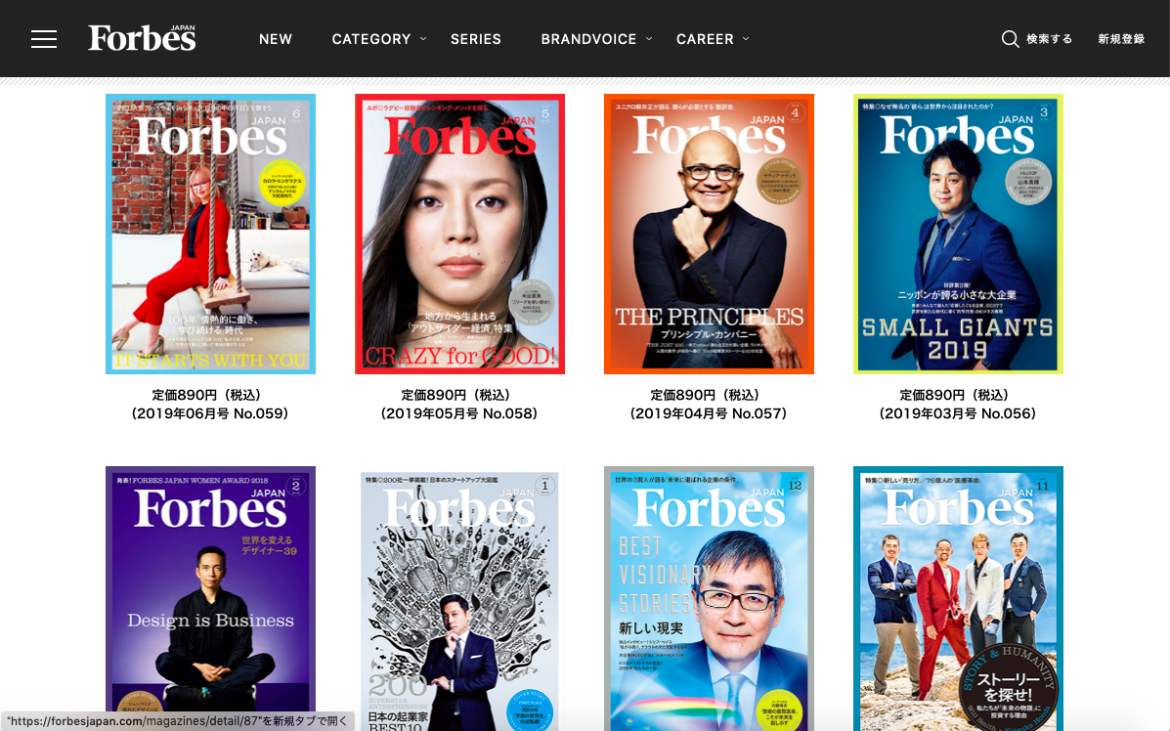Viewport: 1170px width, 731px height.
Task: Click the 新規登録 sign-up link
Action: (x=1121, y=39)
